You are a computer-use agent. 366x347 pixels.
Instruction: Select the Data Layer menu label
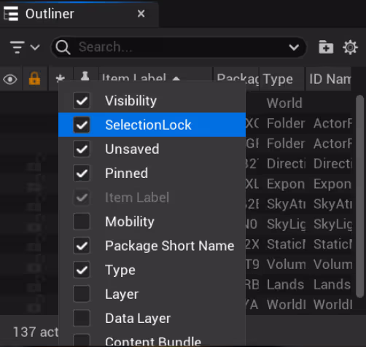[x=138, y=319]
